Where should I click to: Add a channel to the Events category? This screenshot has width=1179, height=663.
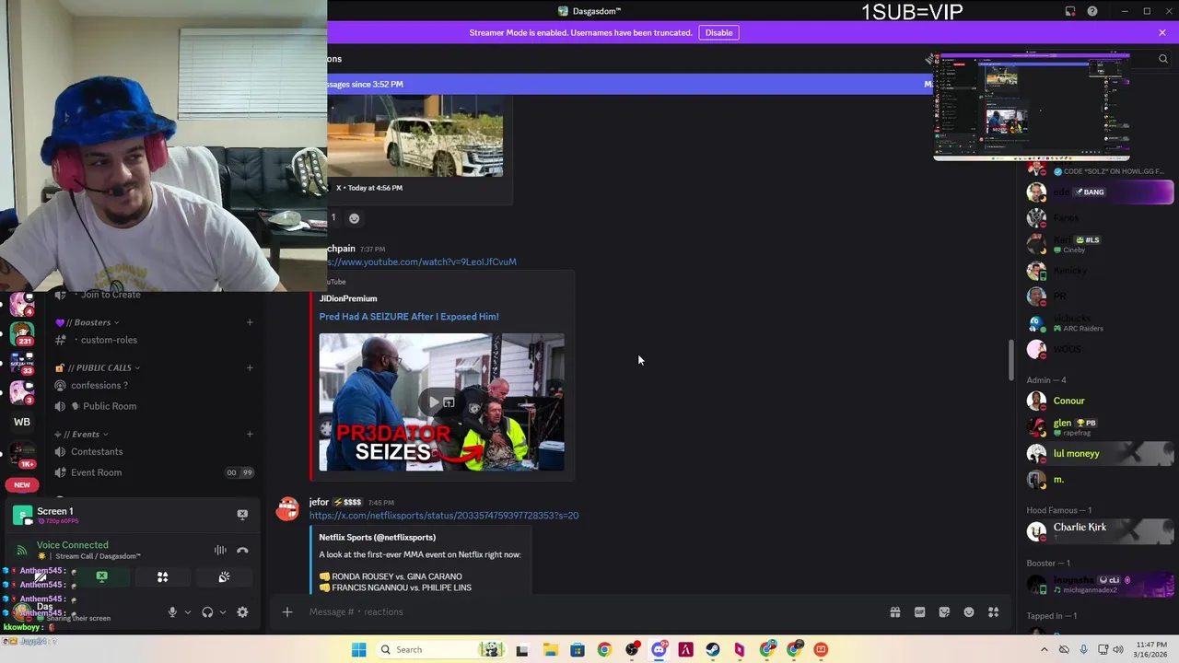tap(250, 434)
